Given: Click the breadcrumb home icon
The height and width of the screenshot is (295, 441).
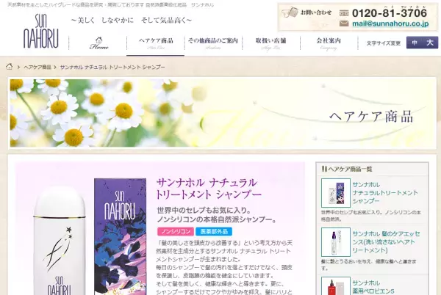Looking at the screenshot, I should [x=10, y=67].
